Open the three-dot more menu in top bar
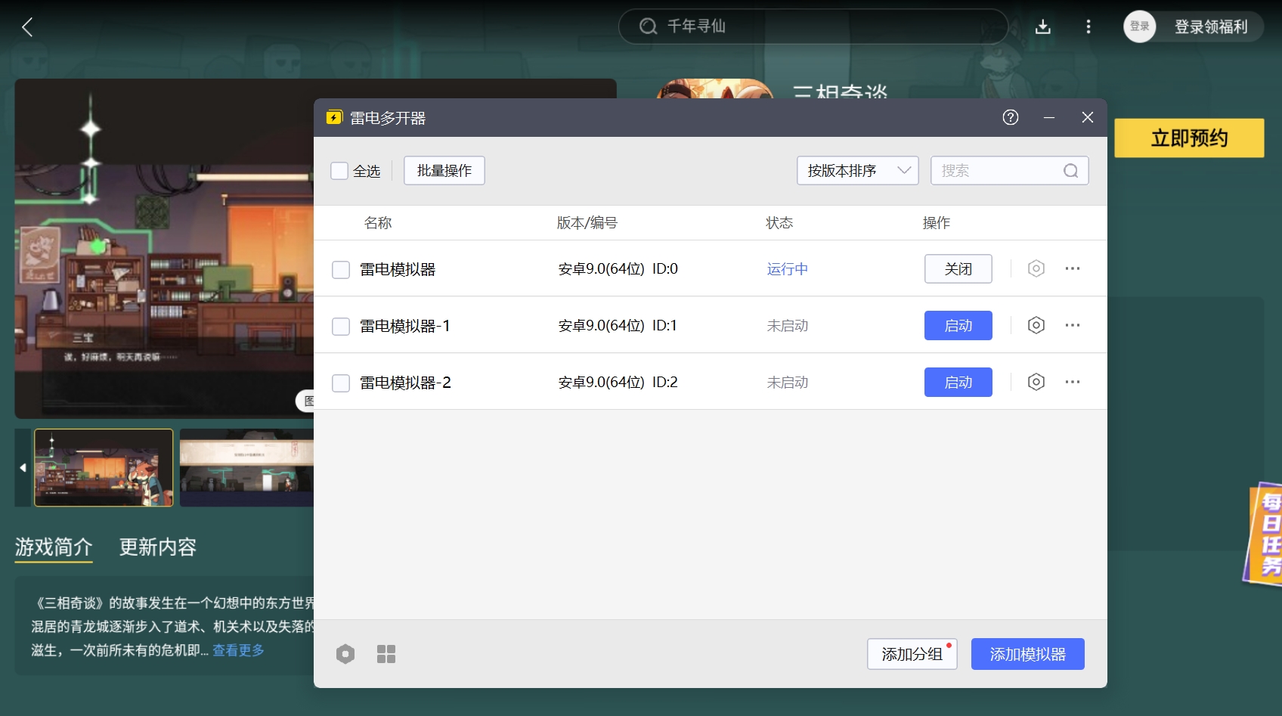1282x716 pixels. click(1088, 27)
